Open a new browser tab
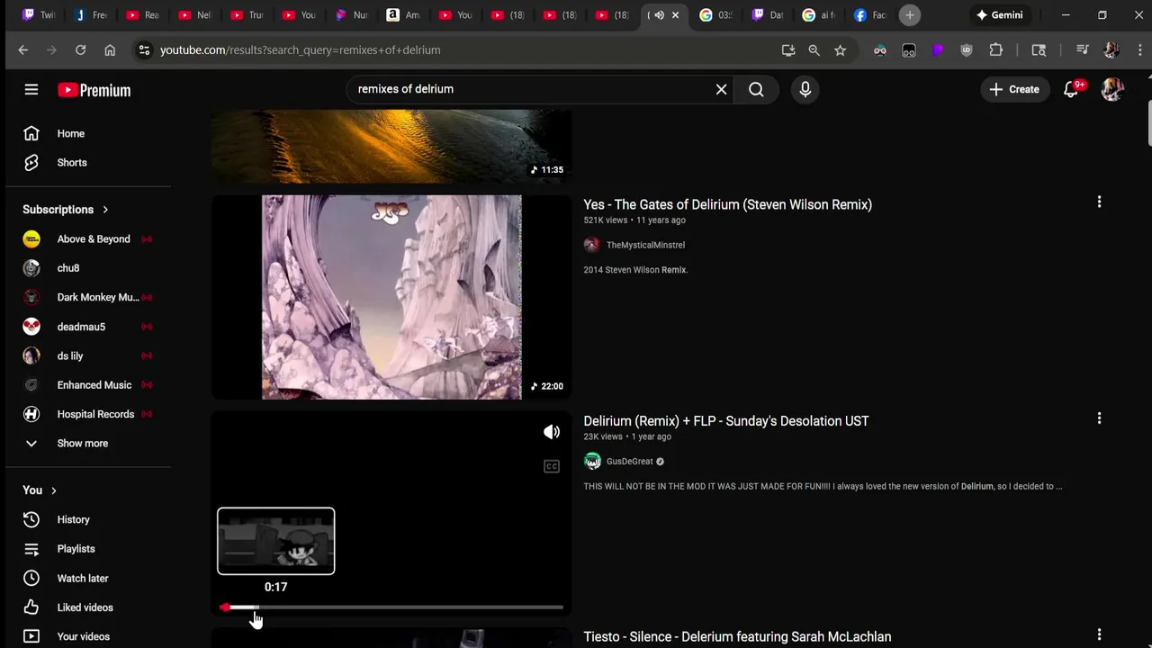This screenshot has height=648, width=1152. (910, 15)
